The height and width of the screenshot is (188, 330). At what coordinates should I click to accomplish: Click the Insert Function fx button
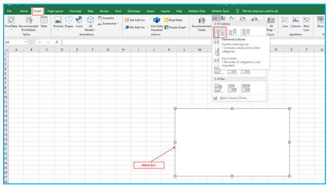click(57, 42)
